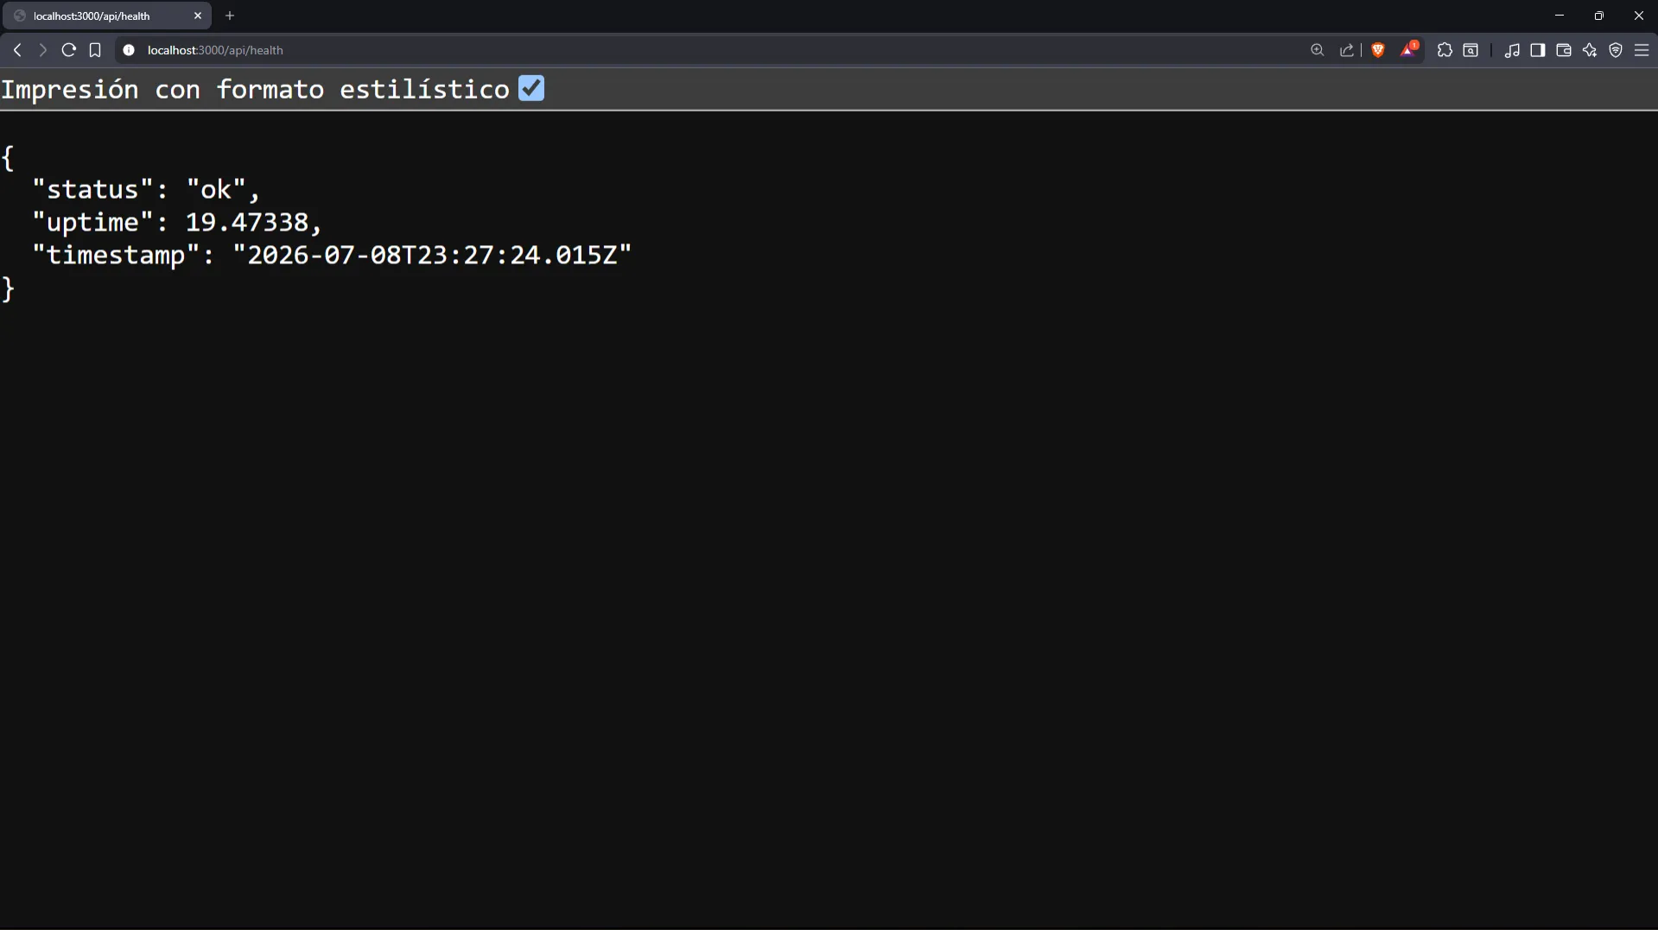Open the Brave Rewards triangle icon

tap(1408, 50)
